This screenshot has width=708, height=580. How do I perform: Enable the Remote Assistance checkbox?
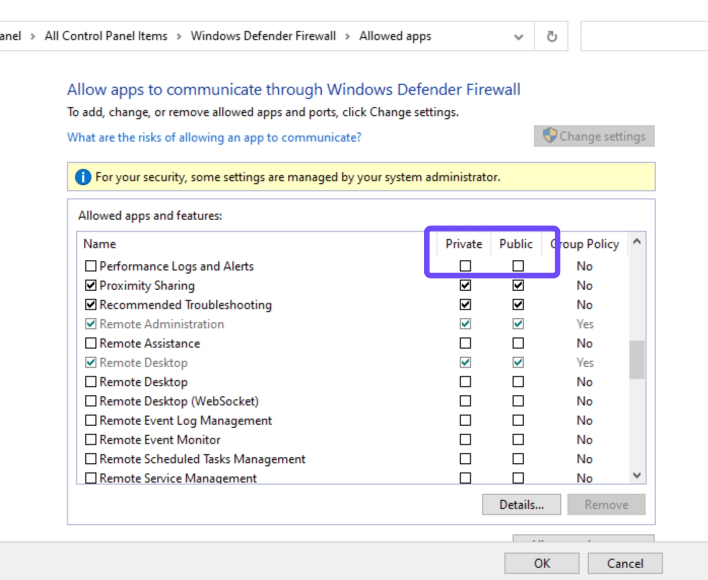click(91, 343)
